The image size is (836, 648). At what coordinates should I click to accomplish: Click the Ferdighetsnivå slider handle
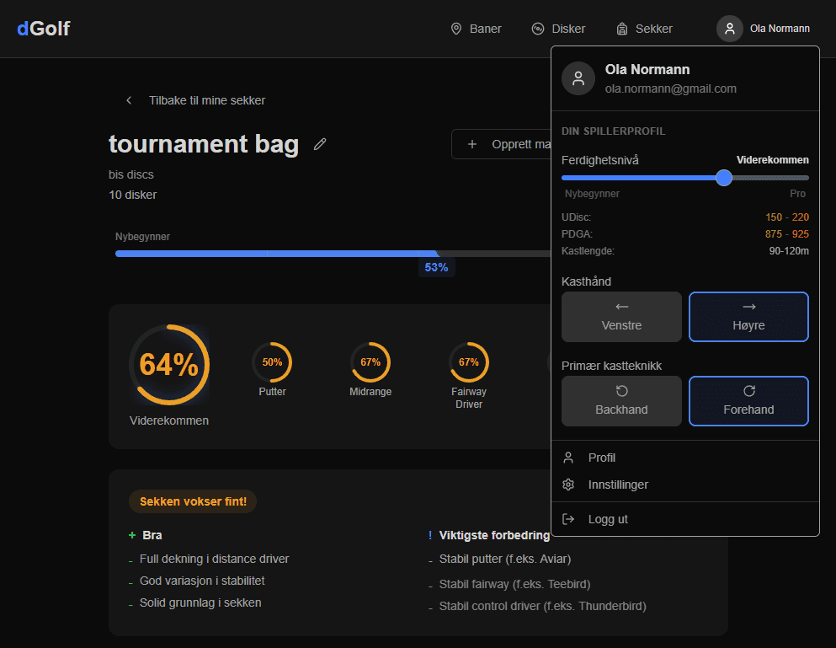pyautogui.click(x=724, y=178)
